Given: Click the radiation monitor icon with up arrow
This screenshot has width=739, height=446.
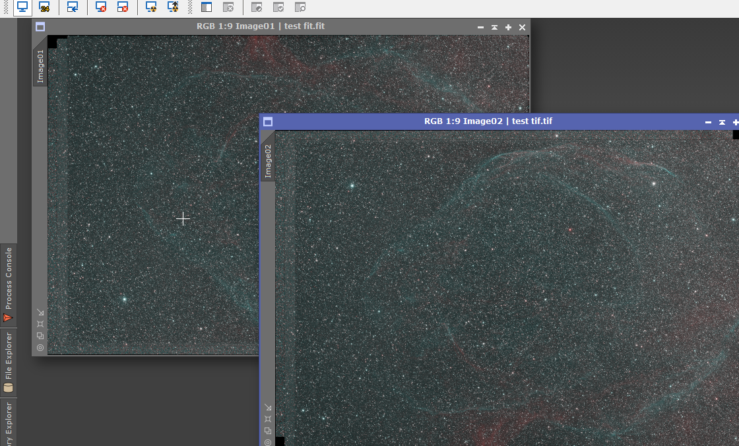Looking at the screenshot, I should click(174, 7).
